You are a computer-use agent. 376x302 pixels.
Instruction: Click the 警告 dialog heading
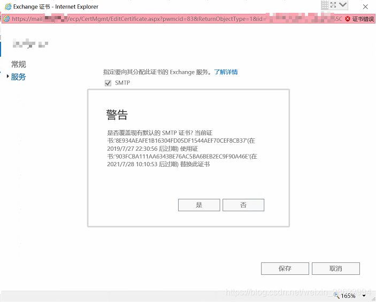(117, 114)
